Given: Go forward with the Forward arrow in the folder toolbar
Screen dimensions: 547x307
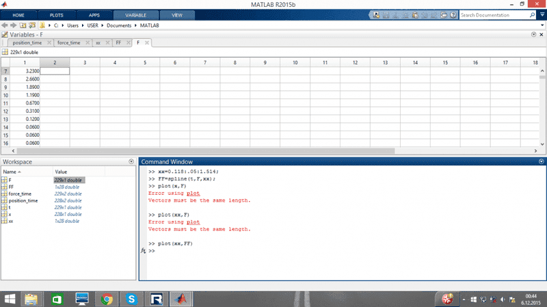Looking at the screenshot, I should (13, 25).
